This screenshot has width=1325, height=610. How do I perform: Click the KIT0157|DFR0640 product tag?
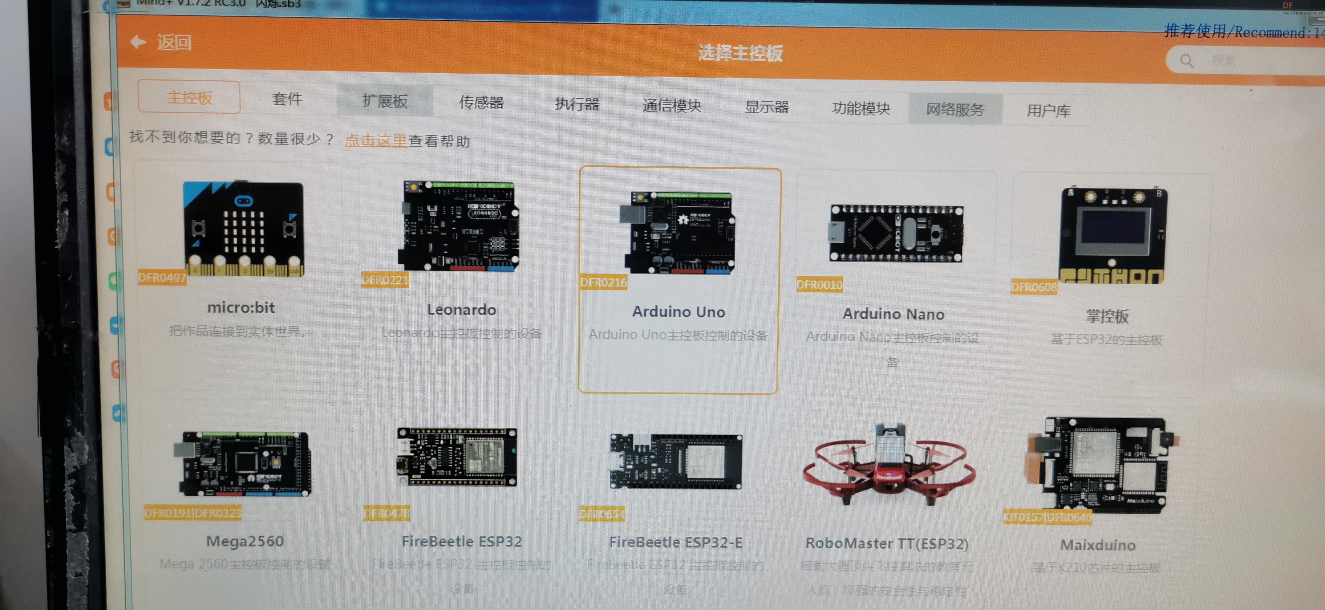tap(1047, 517)
